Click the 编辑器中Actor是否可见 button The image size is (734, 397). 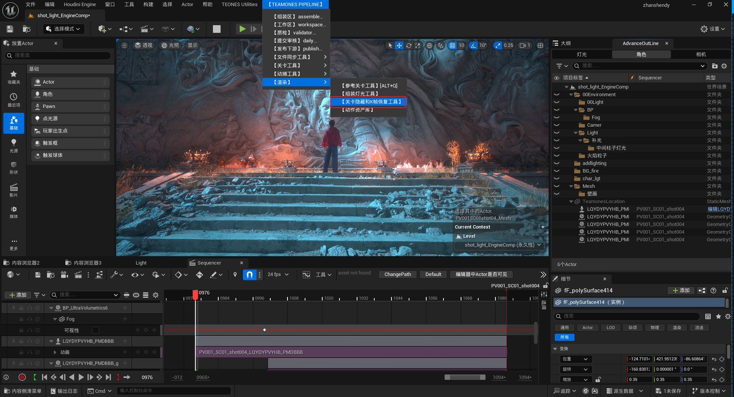481,274
